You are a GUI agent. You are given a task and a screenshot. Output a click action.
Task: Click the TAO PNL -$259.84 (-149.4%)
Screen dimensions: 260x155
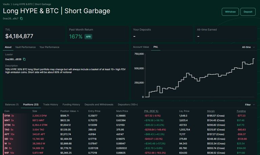click(155, 130)
